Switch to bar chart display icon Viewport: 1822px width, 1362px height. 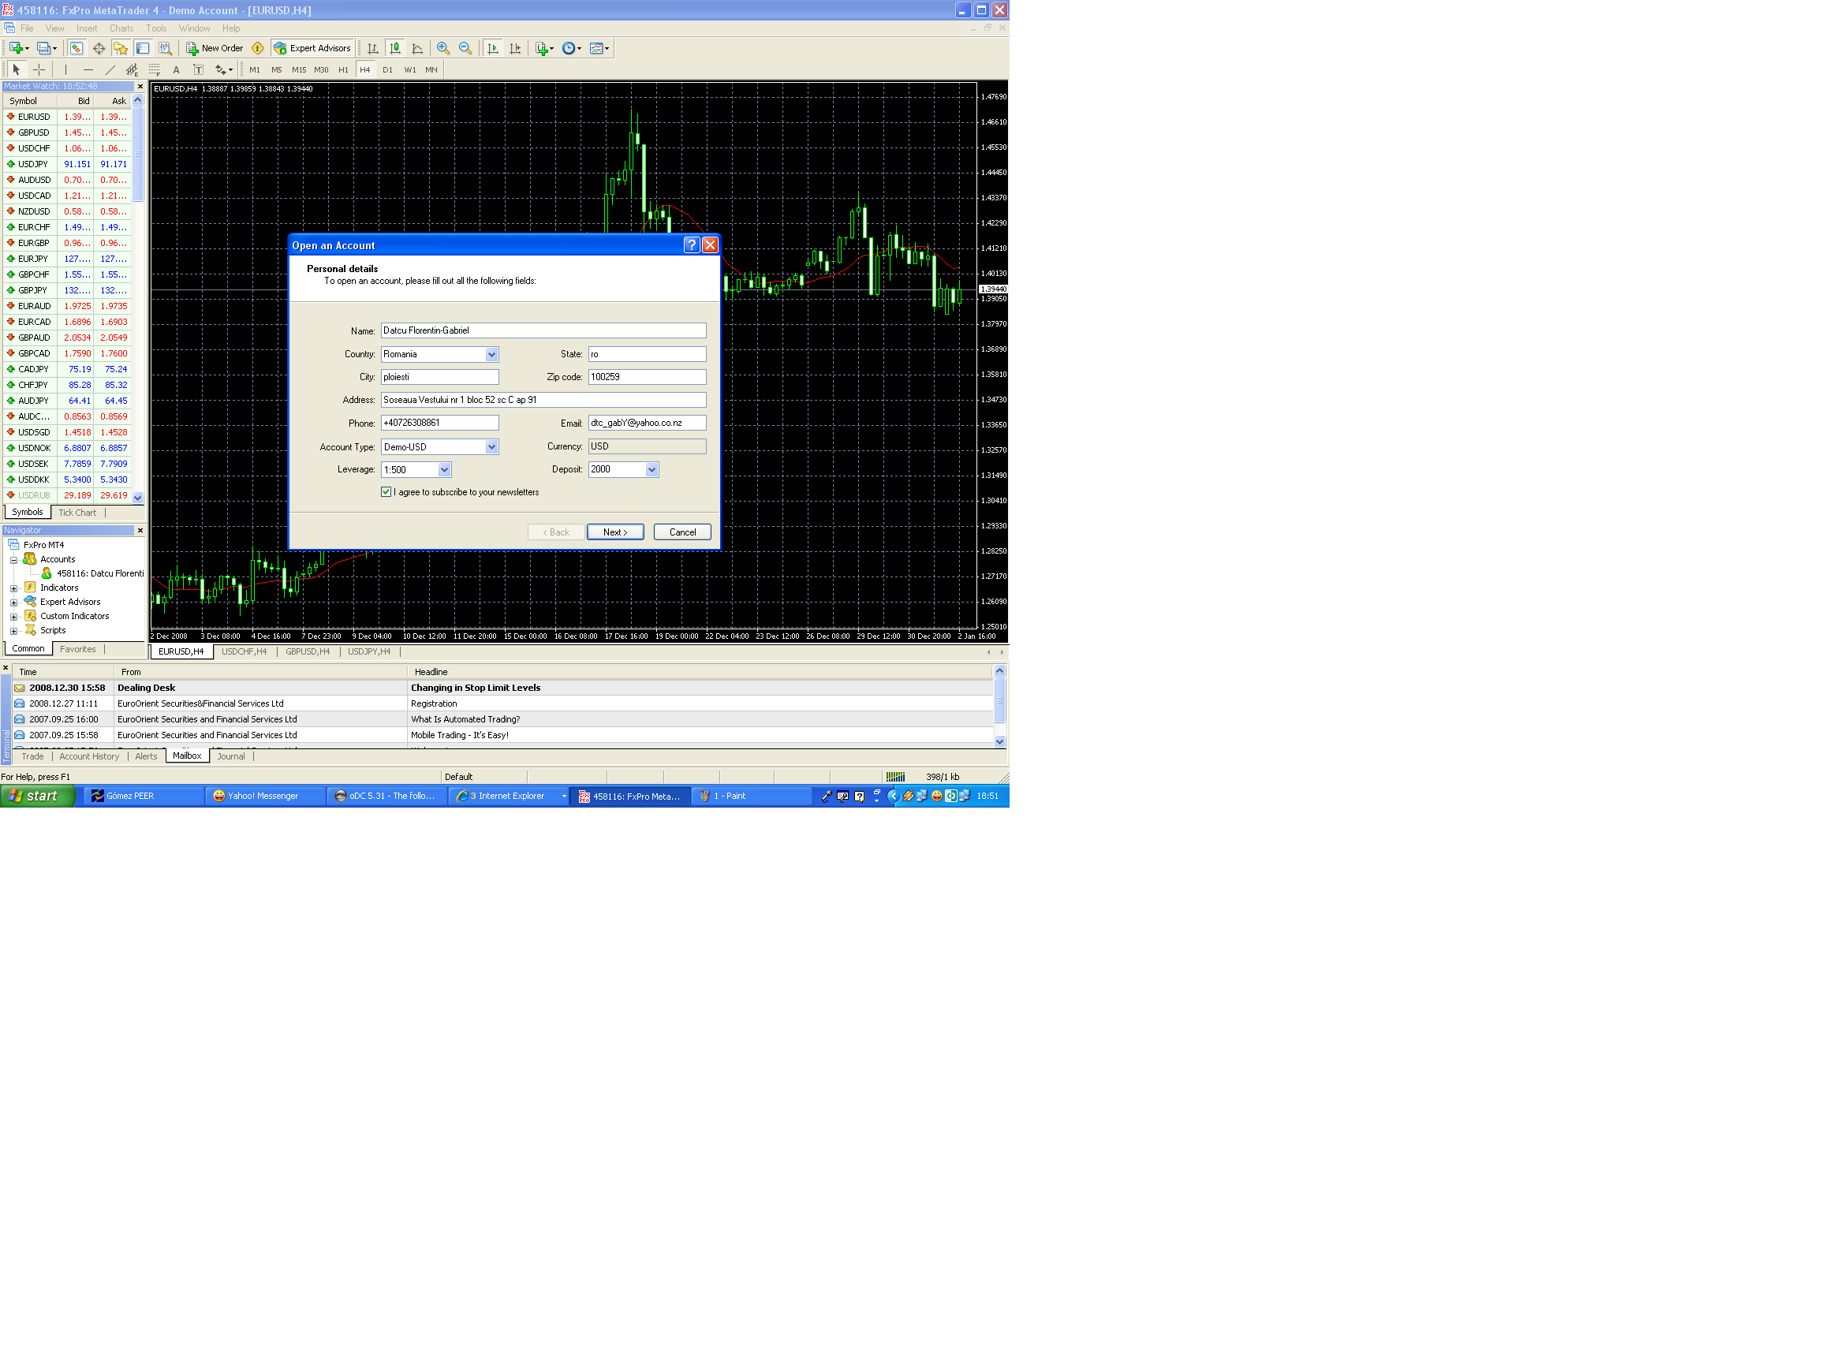pos(373,49)
